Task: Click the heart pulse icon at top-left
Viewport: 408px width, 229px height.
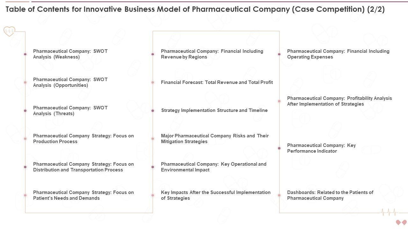Action: click(x=9, y=31)
